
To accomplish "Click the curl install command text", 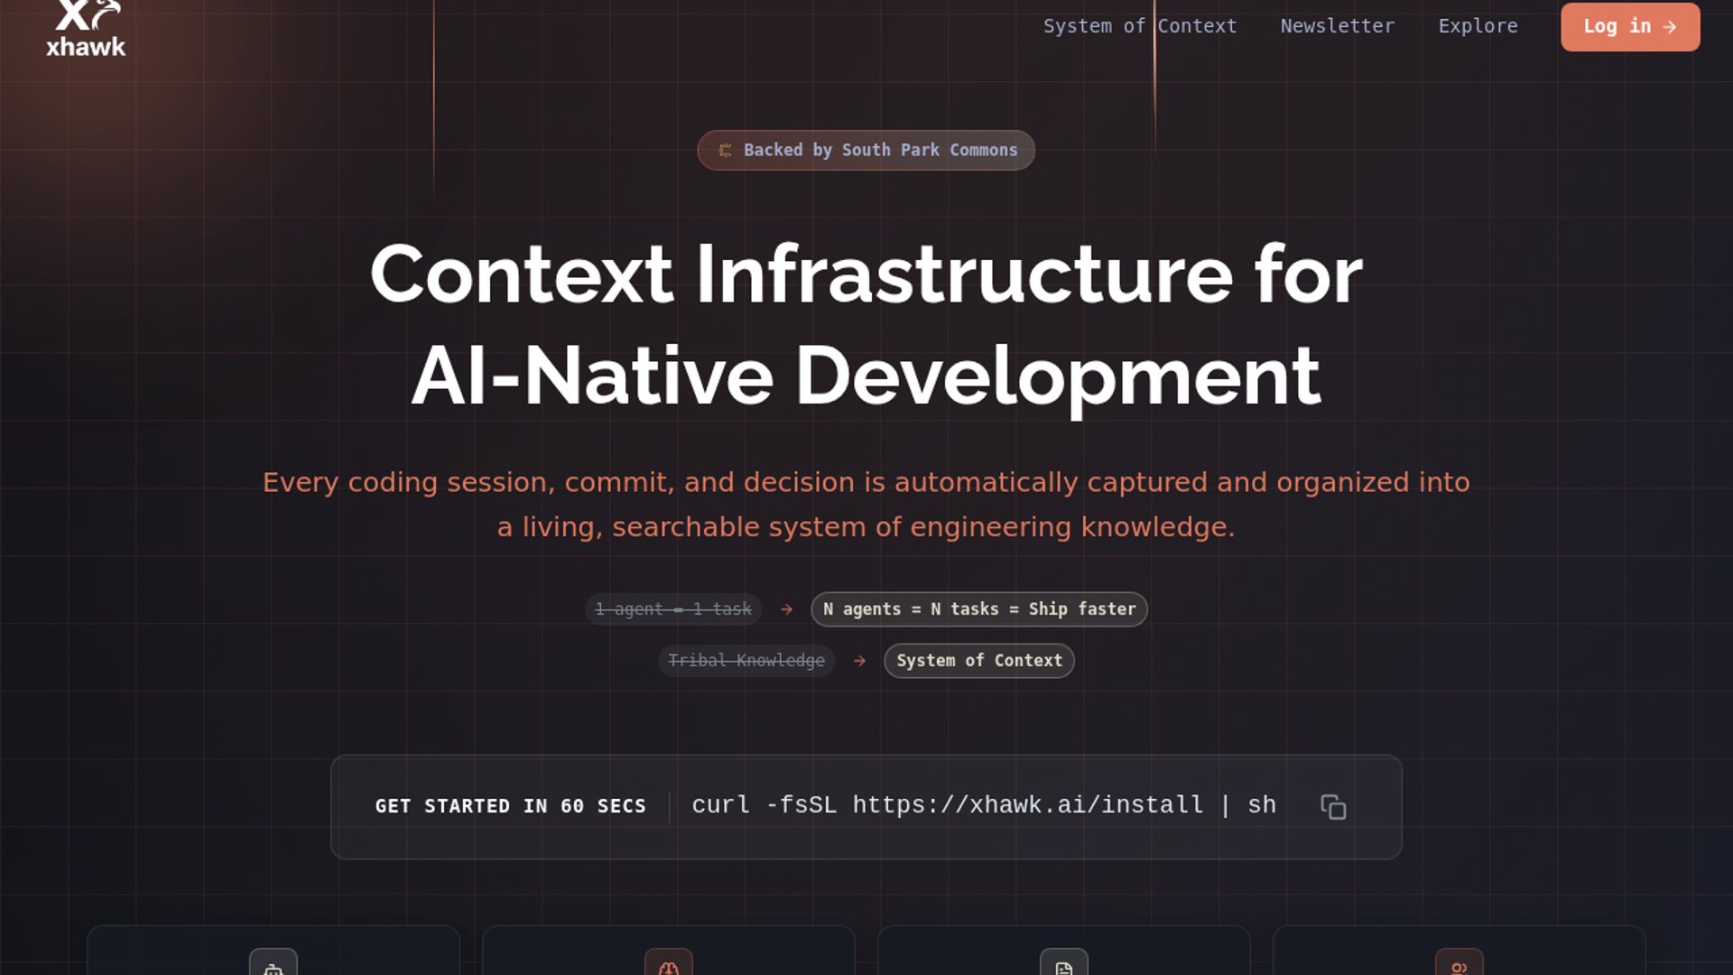I will pos(983,805).
